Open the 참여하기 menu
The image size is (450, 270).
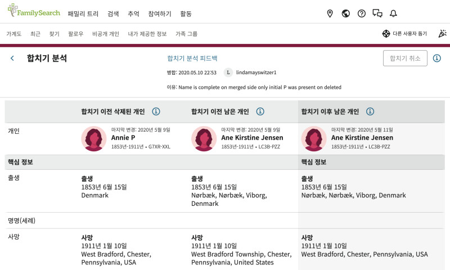[160, 13]
